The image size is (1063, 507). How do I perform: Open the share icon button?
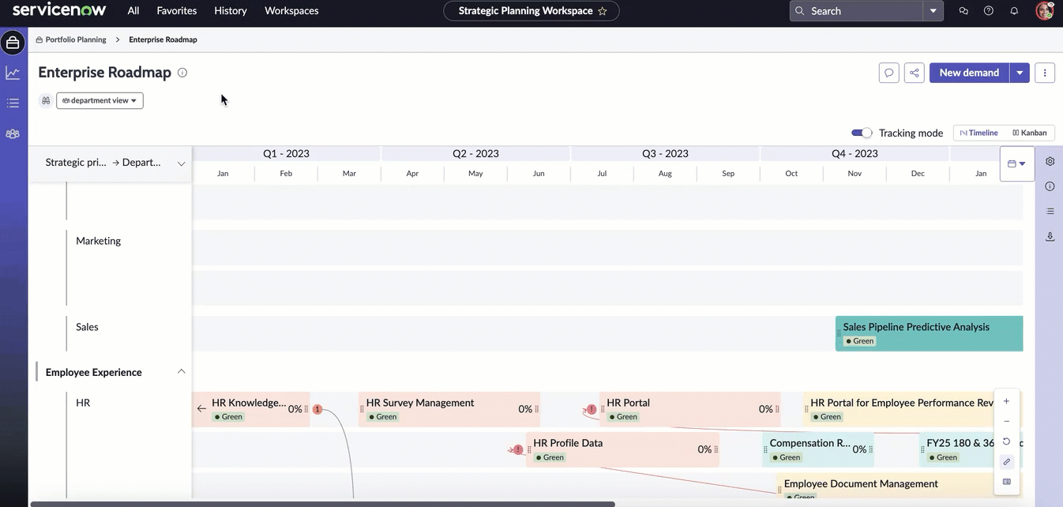(915, 73)
